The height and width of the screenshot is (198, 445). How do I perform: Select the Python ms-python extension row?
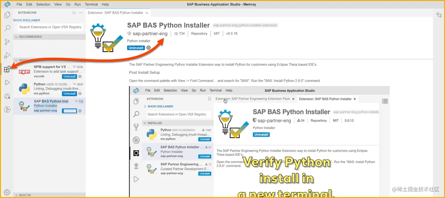click(49, 89)
